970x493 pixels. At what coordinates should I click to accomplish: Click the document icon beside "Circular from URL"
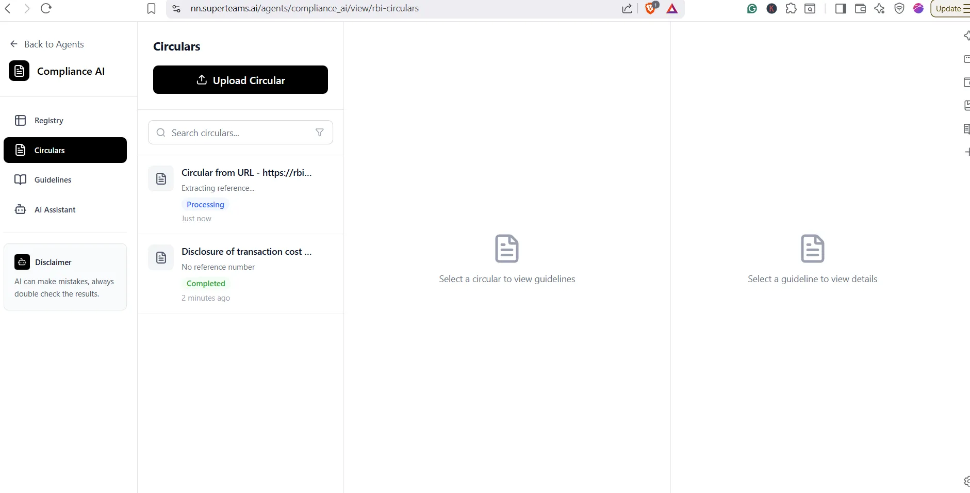[160, 178]
